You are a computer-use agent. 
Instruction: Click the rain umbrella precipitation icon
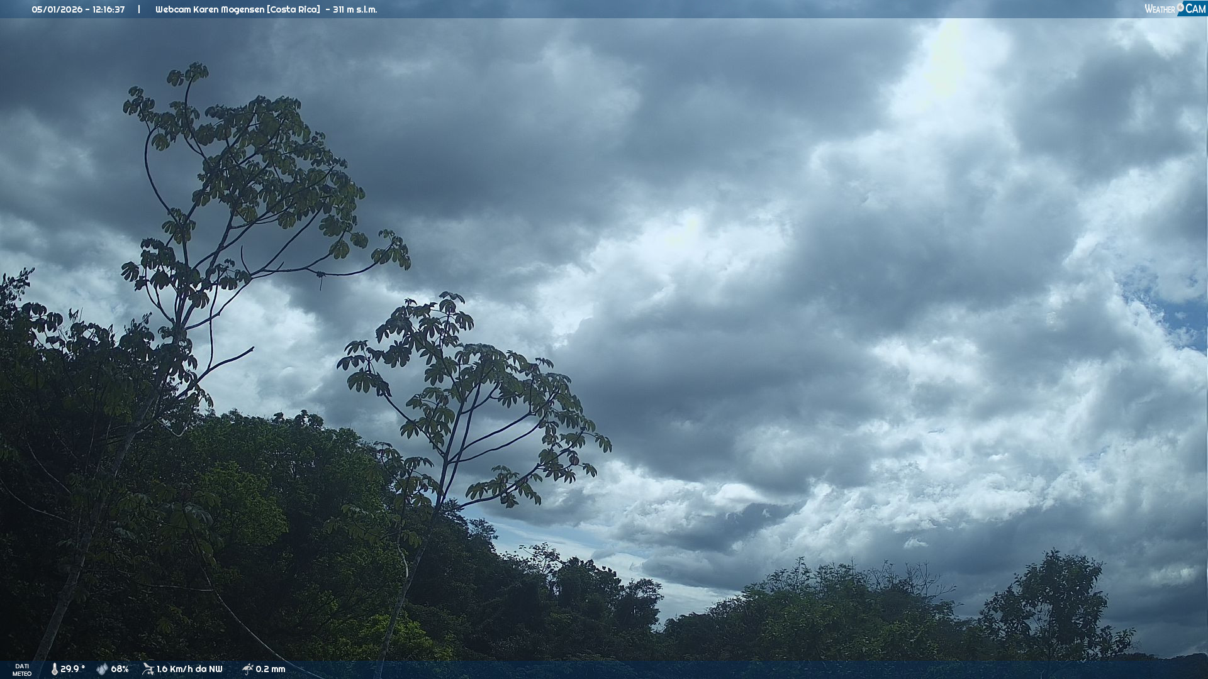click(247, 669)
